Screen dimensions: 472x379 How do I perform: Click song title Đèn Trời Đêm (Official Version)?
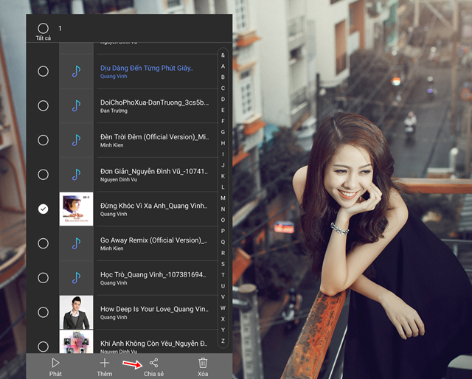tap(154, 137)
